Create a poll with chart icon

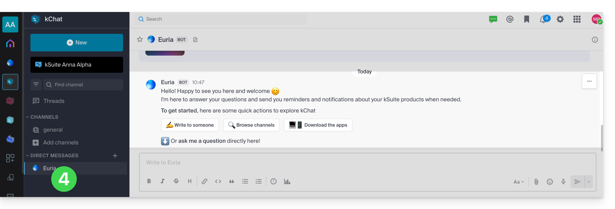[x=287, y=181]
